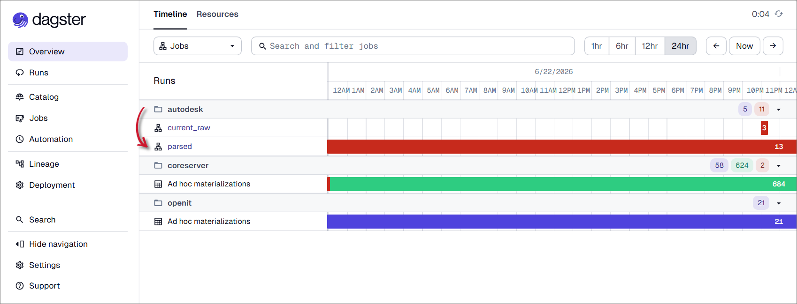Click autodesk failed count badge 11
The height and width of the screenshot is (304, 797).
tap(762, 109)
